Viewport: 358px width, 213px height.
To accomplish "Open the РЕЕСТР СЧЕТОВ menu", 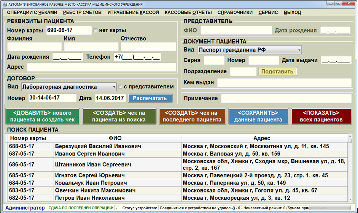I will click(82, 13).
